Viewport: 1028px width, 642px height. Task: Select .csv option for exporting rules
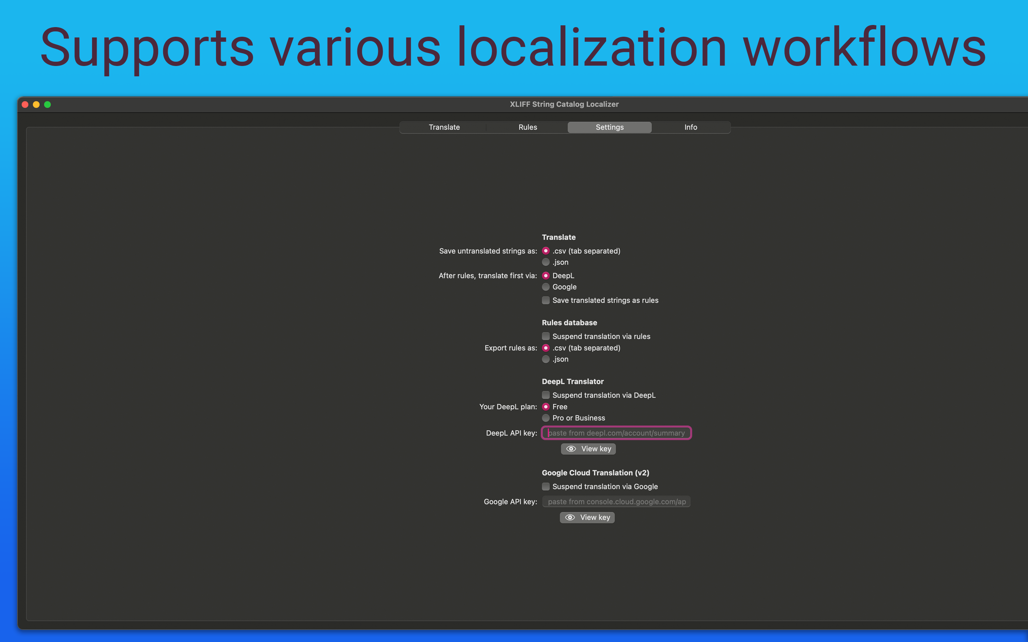(546, 348)
